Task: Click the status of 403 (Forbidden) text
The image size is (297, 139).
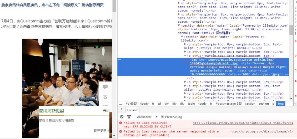Action: point(147,135)
